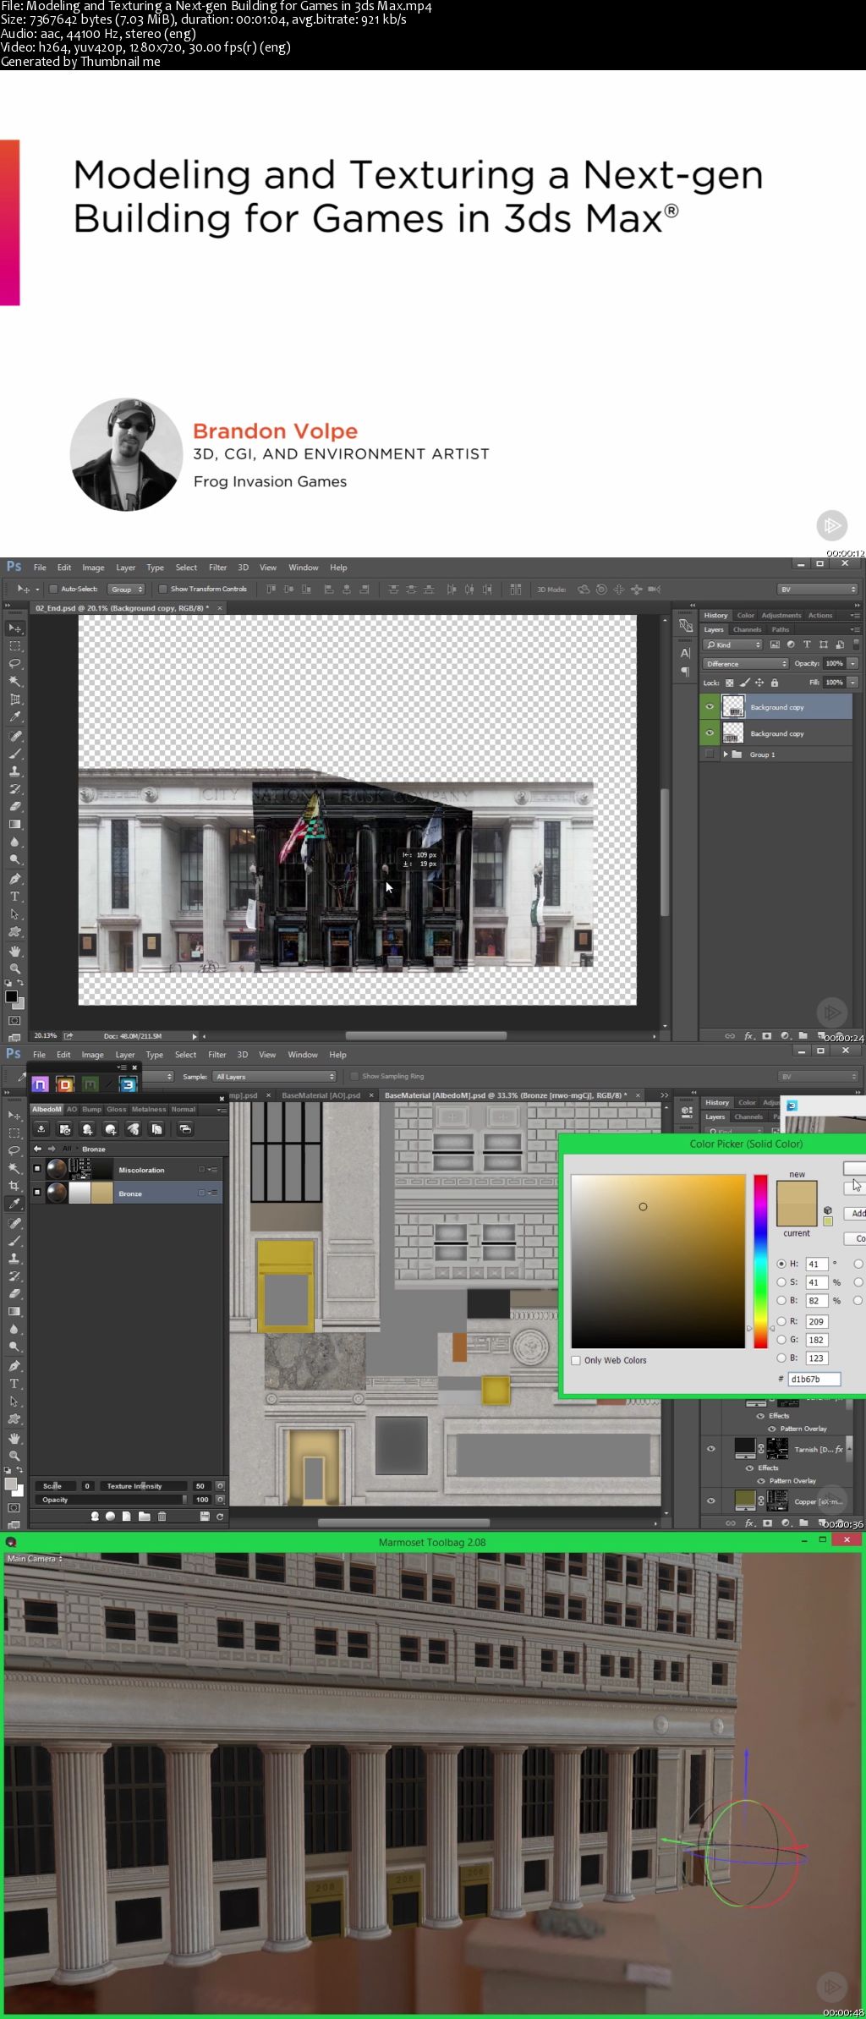This screenshot has height=2019, width=866.
Task: Select the Miscoloration layer row
Action: [127, 1169]
